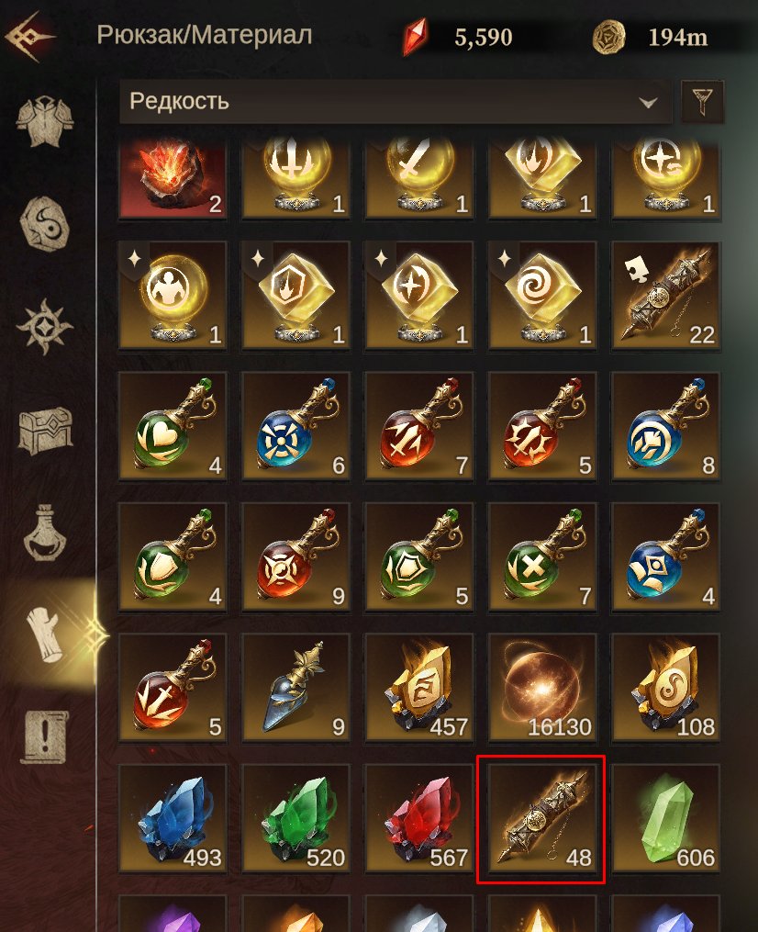Open the star compass sidebar category
This screenshot has height=932, width=758.
pos(45,327)
